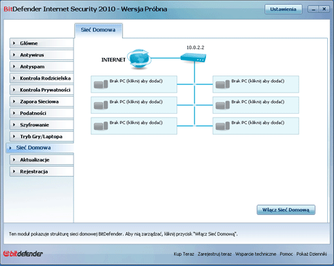The height and width of the screenshot is (266, 334).
Task: Select Sieć Domowa in the sidebar
Action: (40, 148)
